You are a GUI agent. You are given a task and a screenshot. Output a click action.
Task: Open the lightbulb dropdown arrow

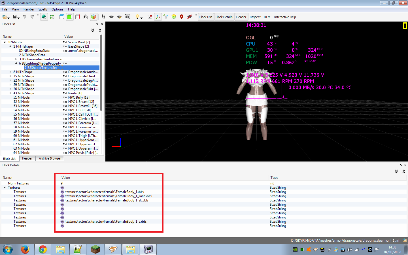tap(141, 18)
